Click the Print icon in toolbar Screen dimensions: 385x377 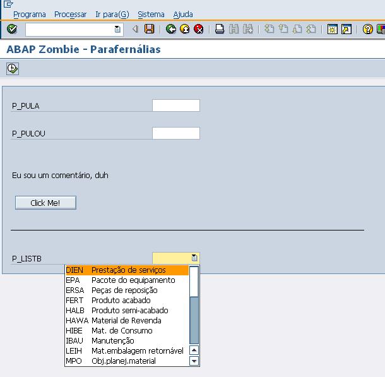click(220, 29)
